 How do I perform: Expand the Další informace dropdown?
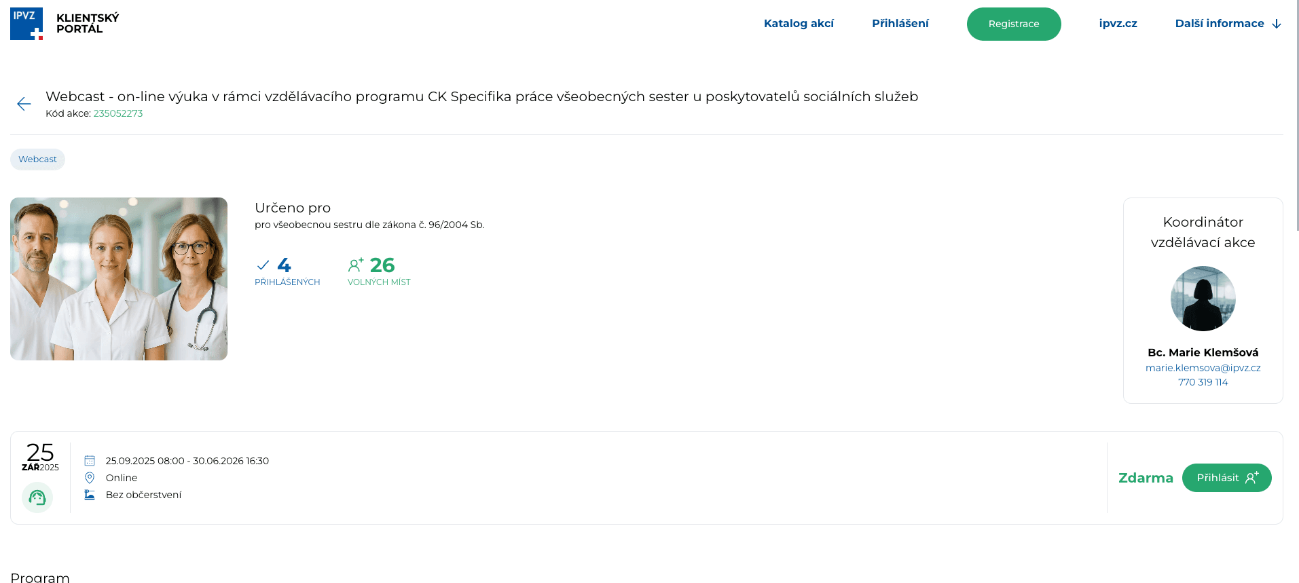click(1219, 24)
